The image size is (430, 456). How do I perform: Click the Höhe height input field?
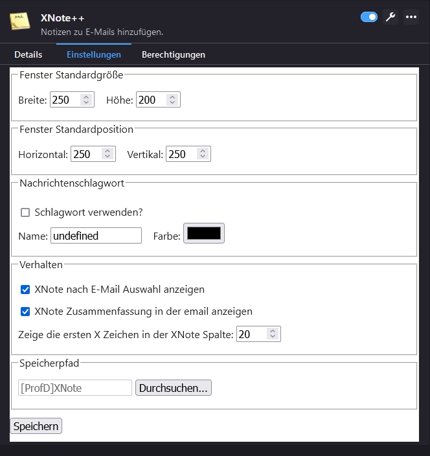pyautogui.click(x=158, y=100)
